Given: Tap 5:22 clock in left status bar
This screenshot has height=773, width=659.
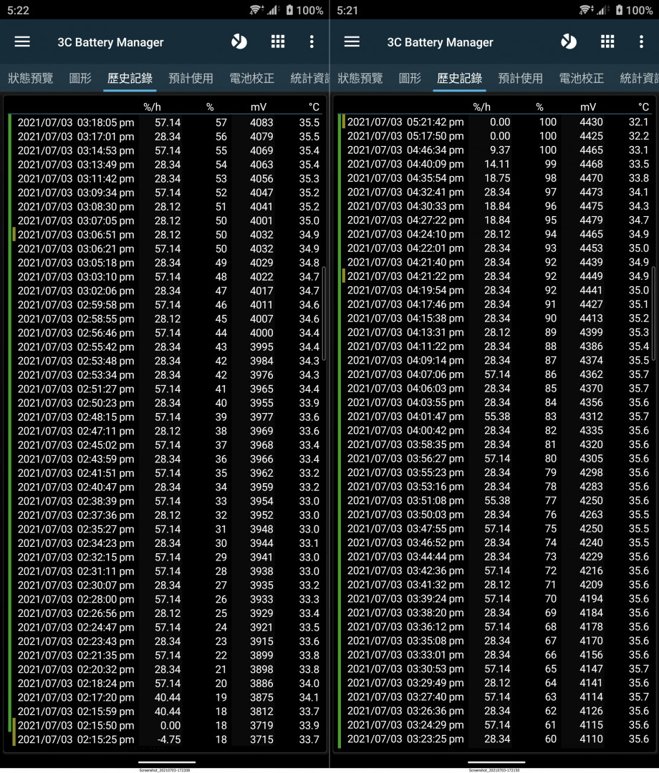Looking at the screenshot, I should pos(18,10).
